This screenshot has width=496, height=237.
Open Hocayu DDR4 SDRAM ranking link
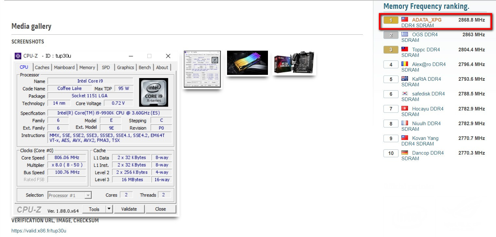[423, 111]
